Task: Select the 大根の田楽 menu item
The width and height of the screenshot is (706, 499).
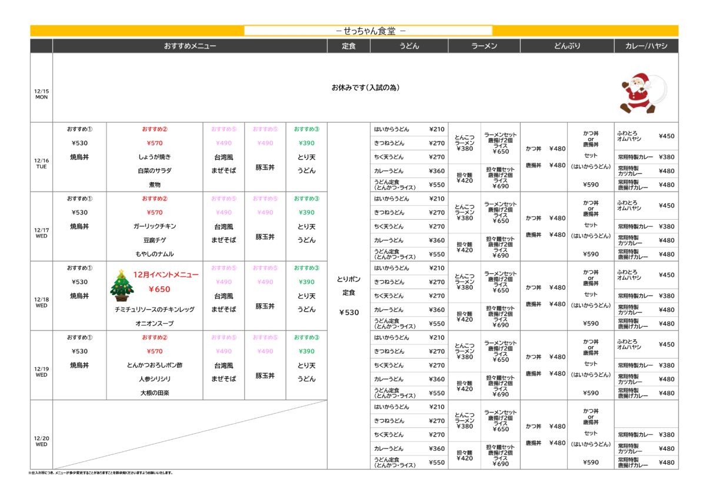Action: point(155,393)
